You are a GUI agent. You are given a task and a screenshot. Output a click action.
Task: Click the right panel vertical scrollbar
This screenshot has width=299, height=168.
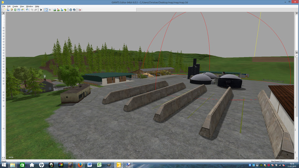click(296, 107)
